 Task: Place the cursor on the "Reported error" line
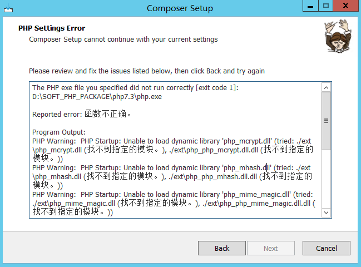point(81,115)
